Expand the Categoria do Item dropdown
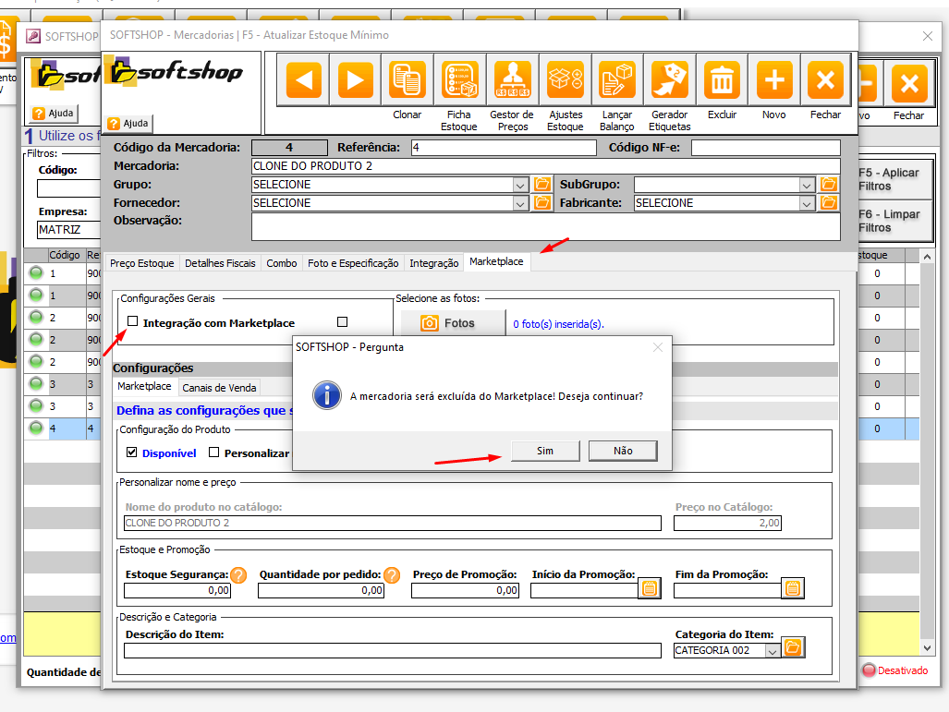Viewport: 949px width, 712px height. [x=773, y=650]
